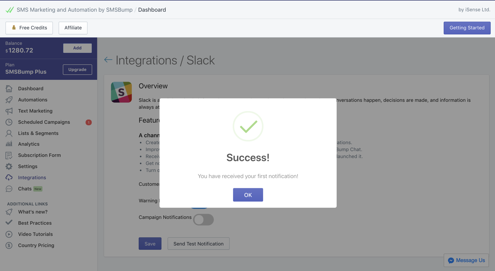Open the Best Practices link

pyautogui.click(x=35, y=223)
